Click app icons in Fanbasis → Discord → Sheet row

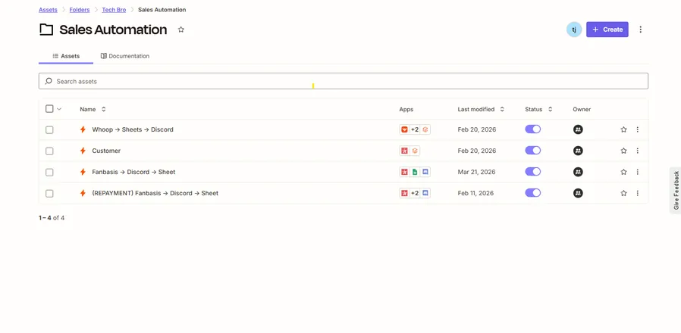[415, 172]
